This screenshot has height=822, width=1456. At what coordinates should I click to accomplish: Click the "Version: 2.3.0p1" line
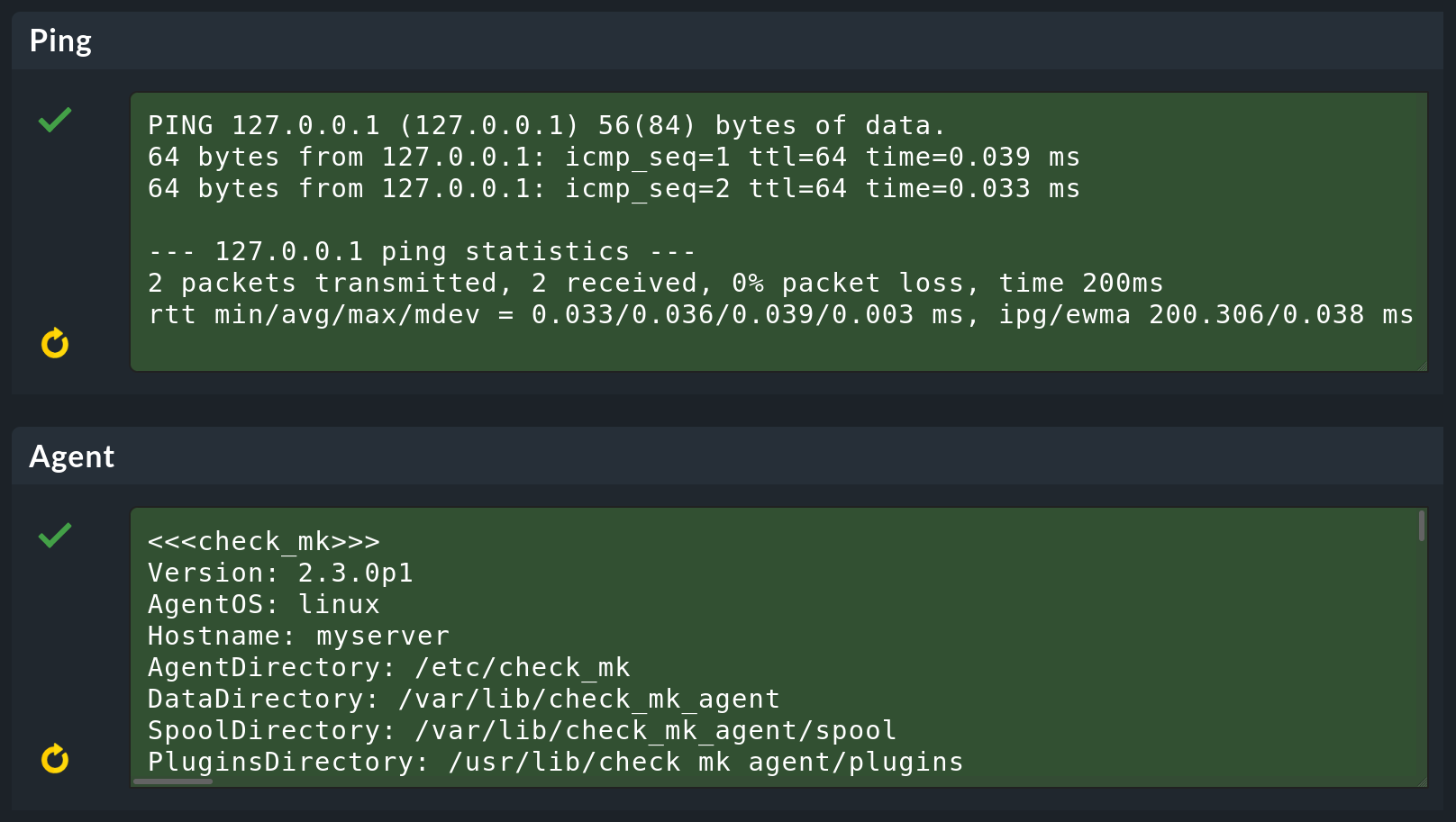[x=280, y=573]
